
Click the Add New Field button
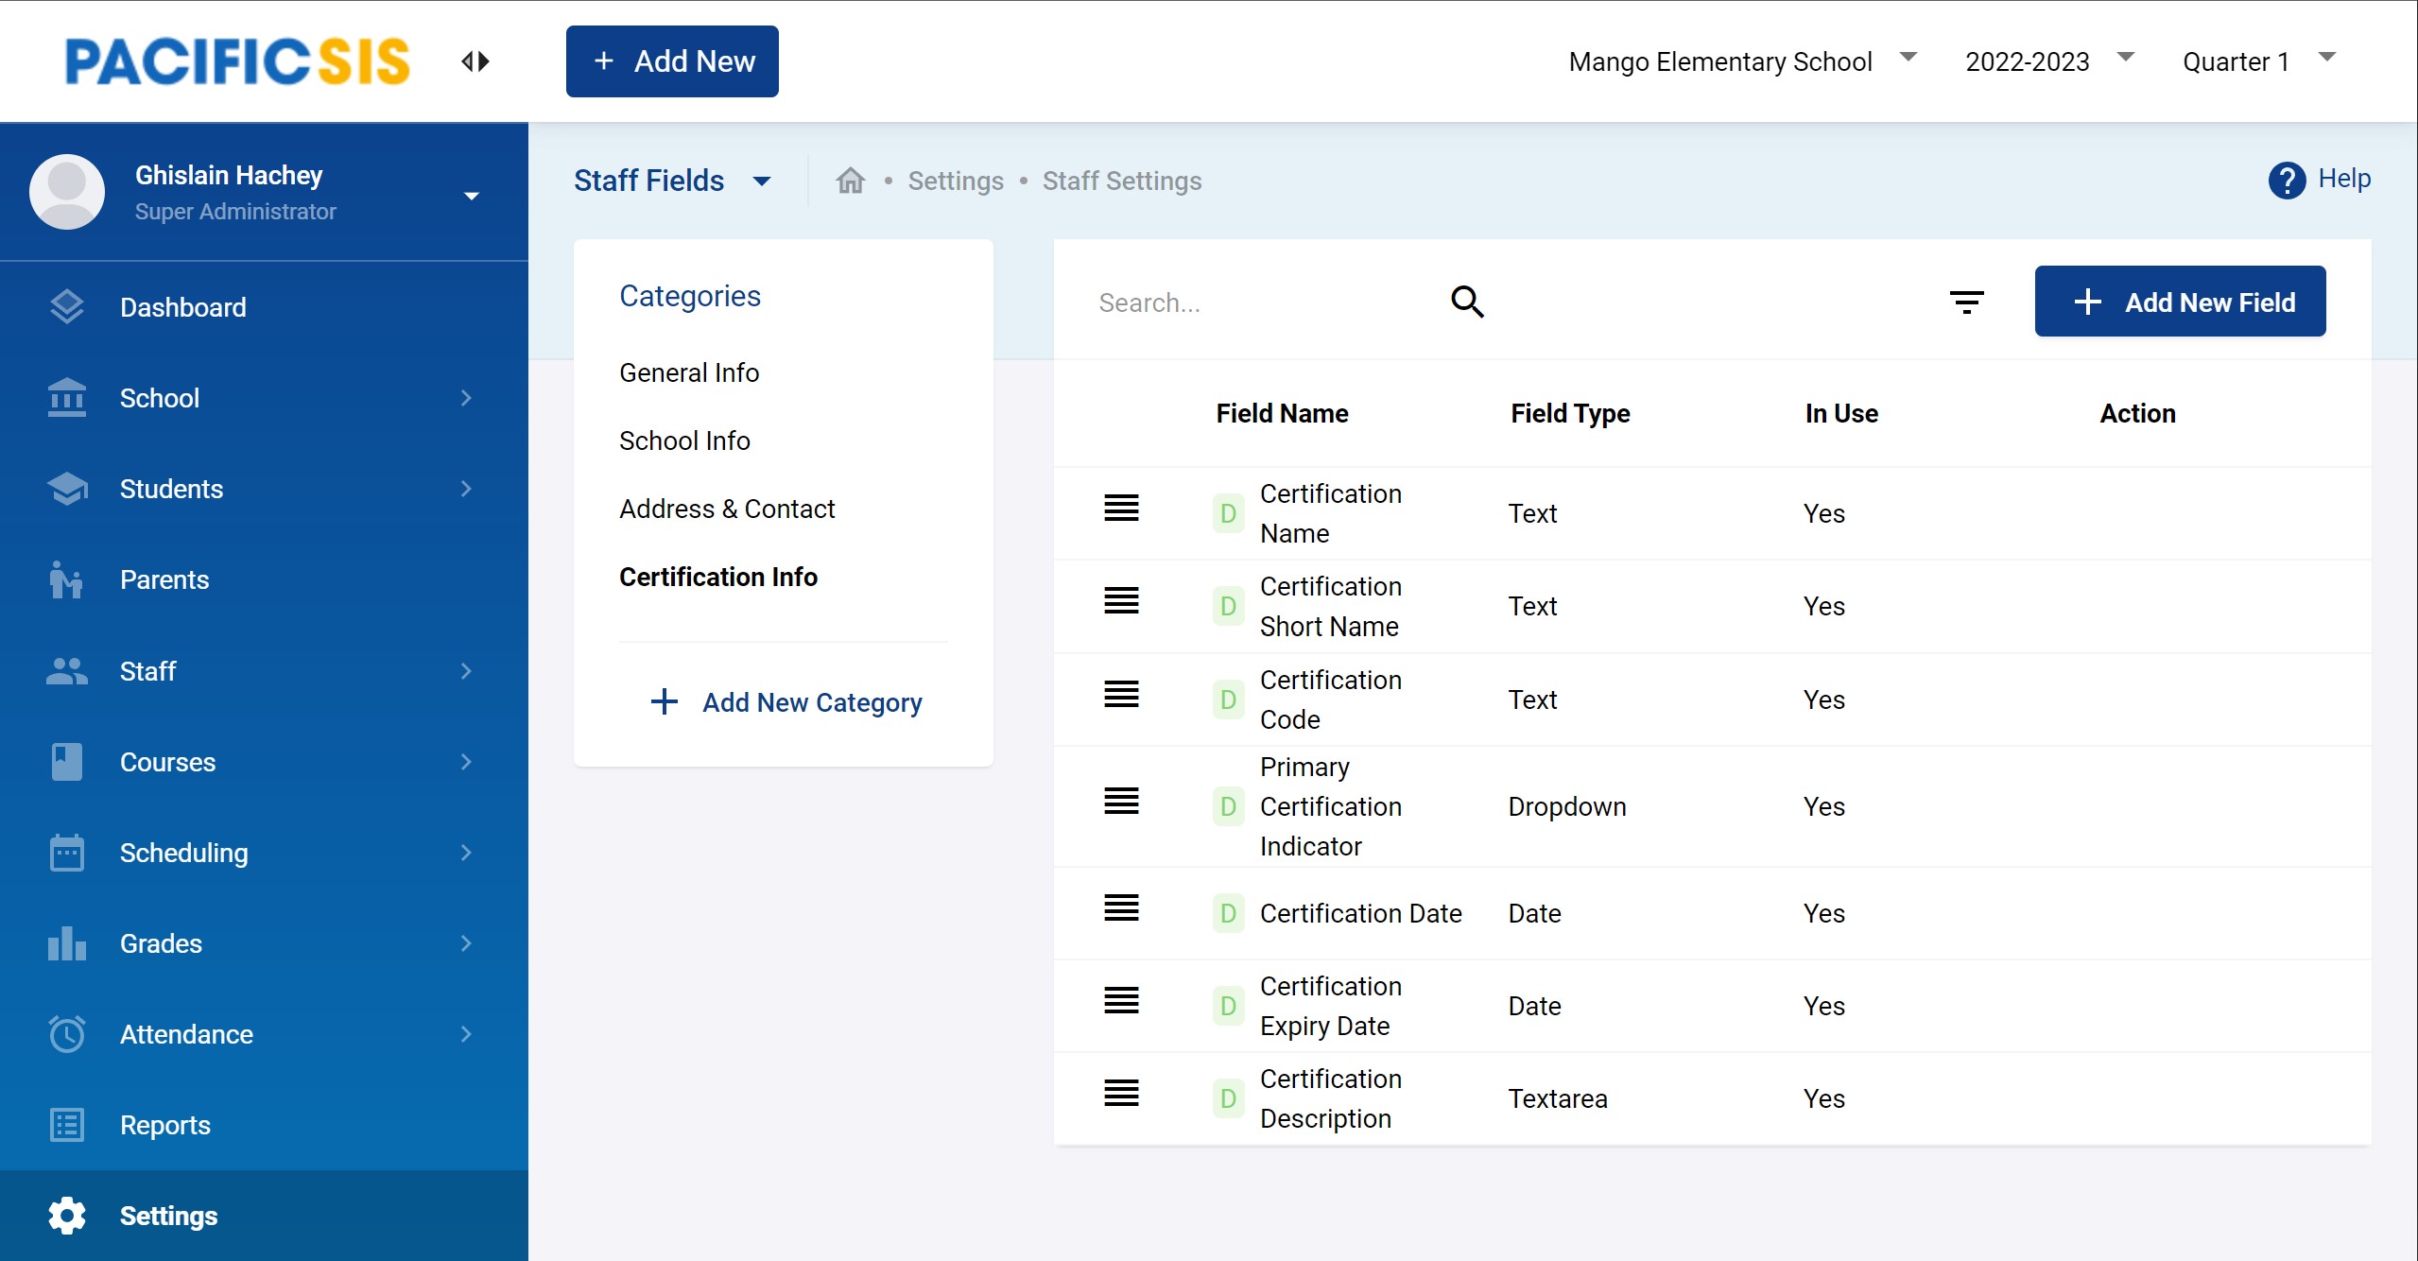[2179, 302]
